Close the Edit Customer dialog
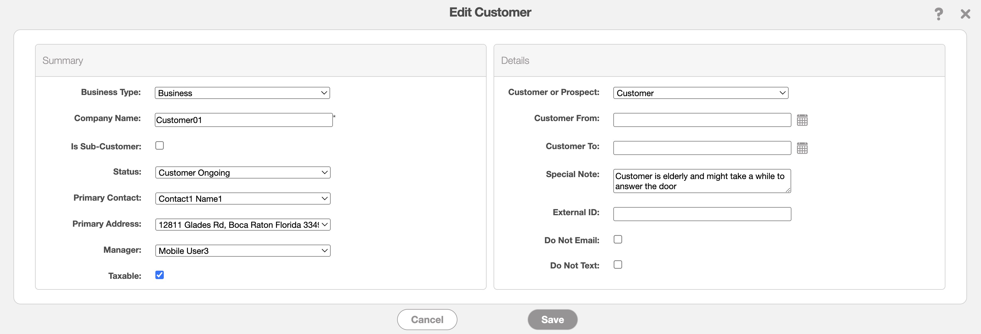The image size is (981, 334). click(x=965, y=14)
